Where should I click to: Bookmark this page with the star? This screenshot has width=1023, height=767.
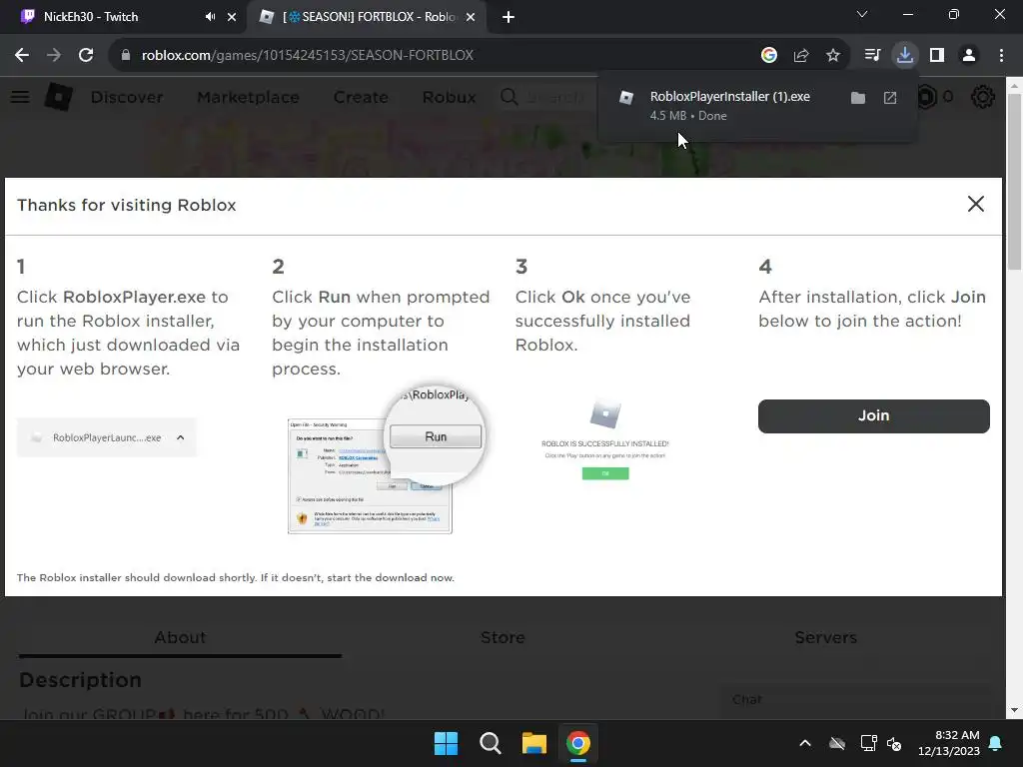pyautogui.click(x=833, y=56)
